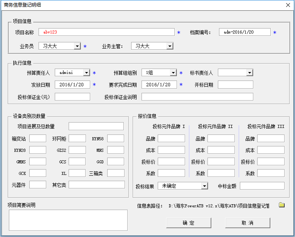Focus the 开标日期 input box
295x237 pixels.
pyautogui.click(x=235, y=84)
